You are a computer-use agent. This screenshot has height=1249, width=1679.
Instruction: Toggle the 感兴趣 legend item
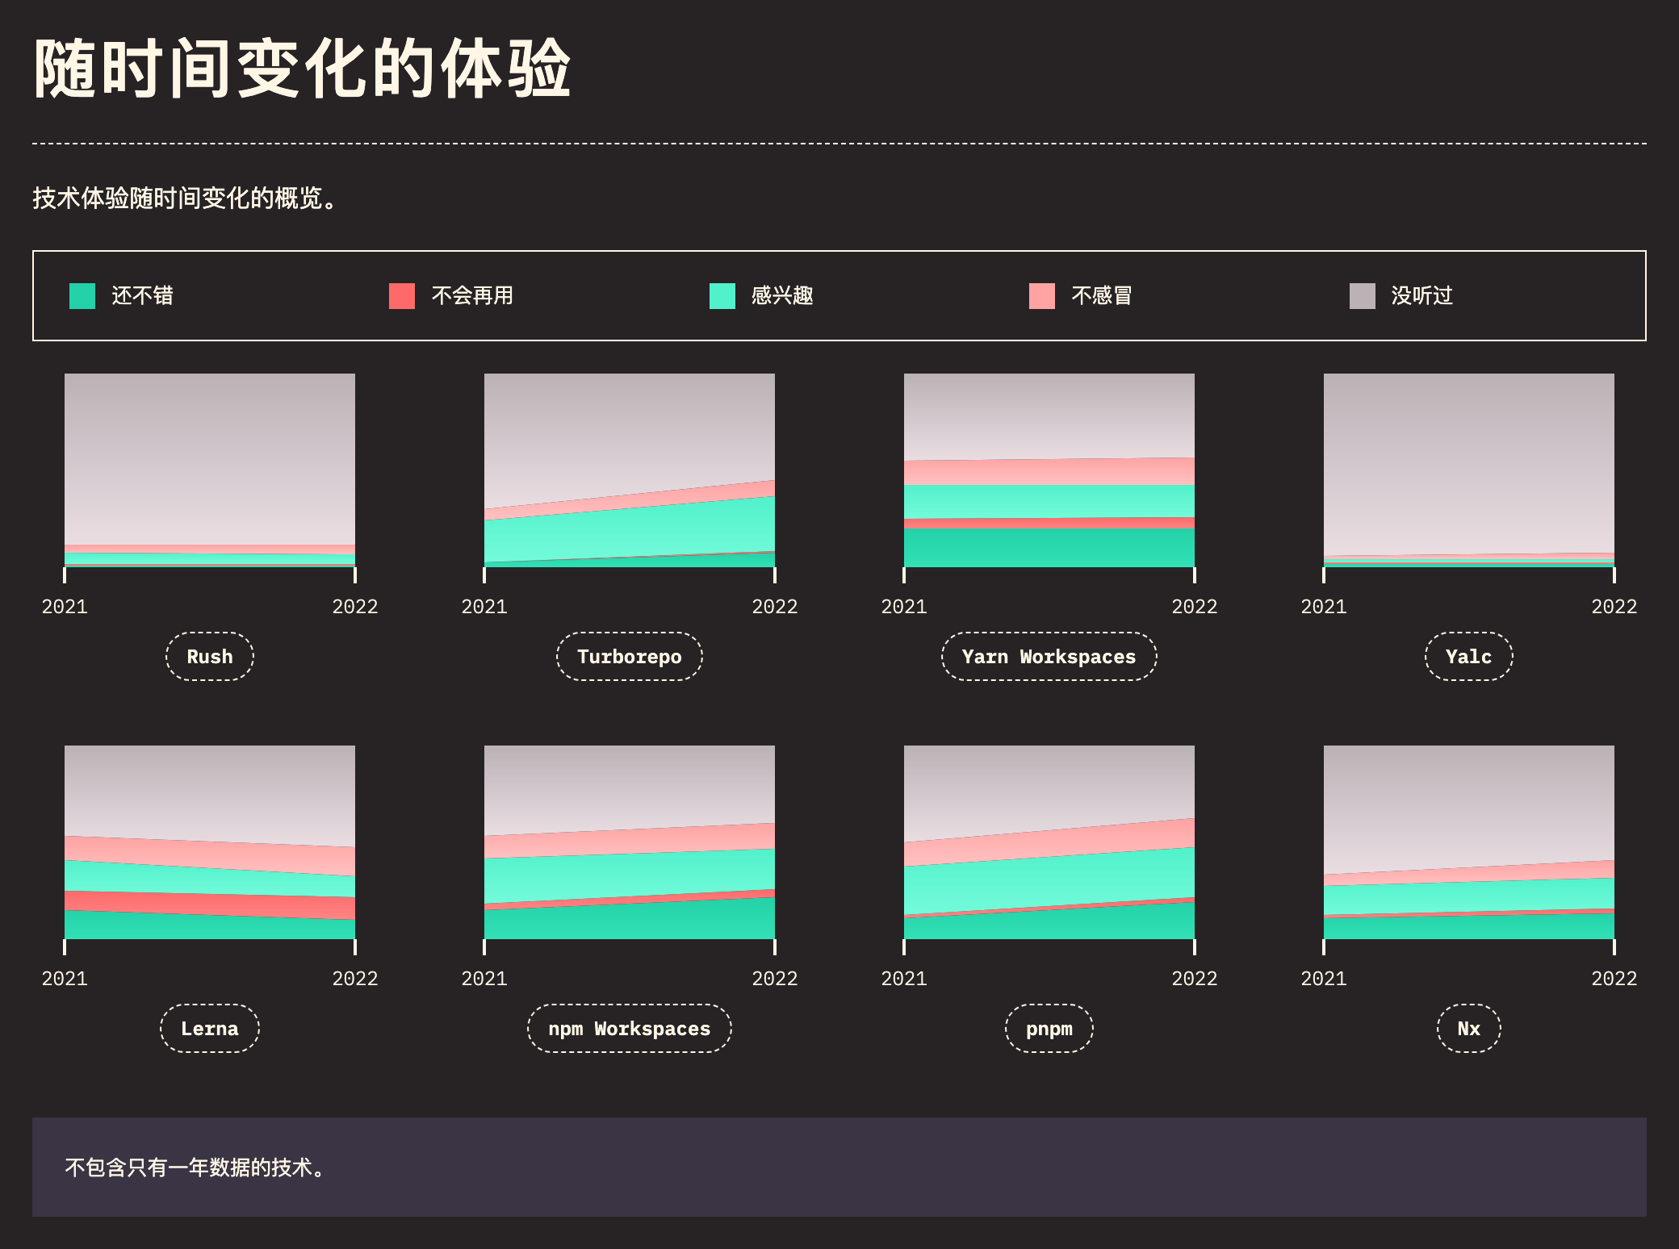pyautogui.click(x=781, y=296)
